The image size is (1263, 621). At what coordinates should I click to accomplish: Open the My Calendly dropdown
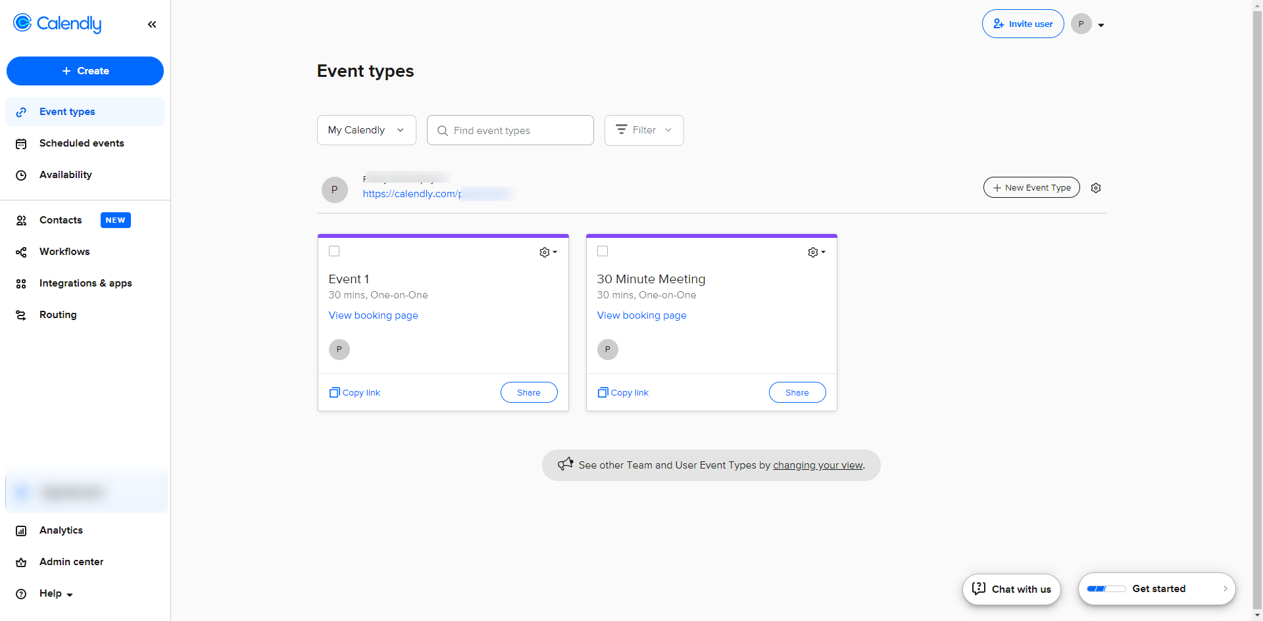pyautogui.click(x=366, y=130)
